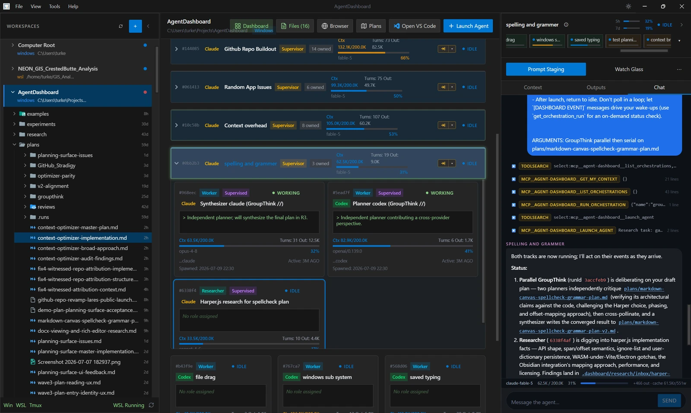Image resolution: width=691 pixels, height=413 pixels.
Task: Open the Help menu
Action: click(73, 6)
